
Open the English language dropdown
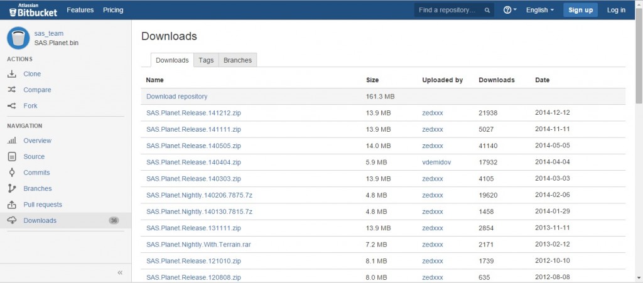(x=539, y=10)
